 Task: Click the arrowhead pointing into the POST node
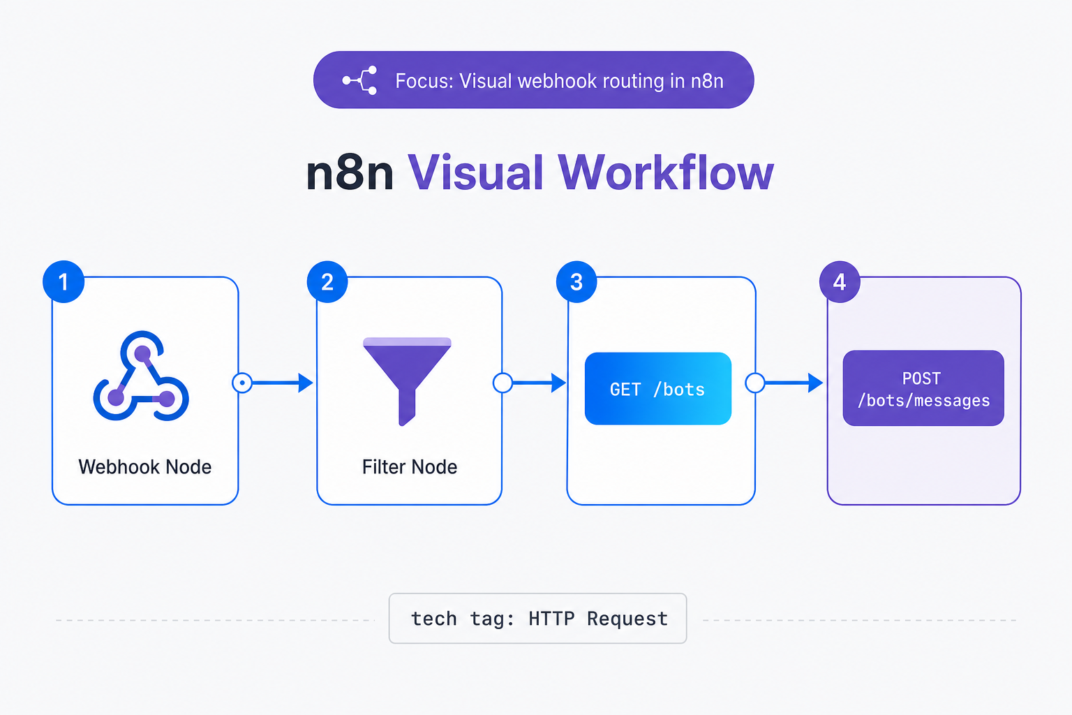point(816,383)
